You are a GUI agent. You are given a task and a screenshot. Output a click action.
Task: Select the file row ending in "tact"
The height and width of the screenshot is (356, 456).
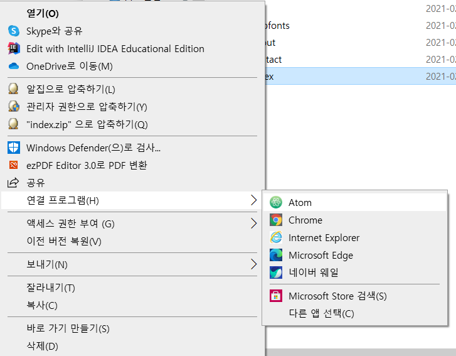click(x=361, y=60)
